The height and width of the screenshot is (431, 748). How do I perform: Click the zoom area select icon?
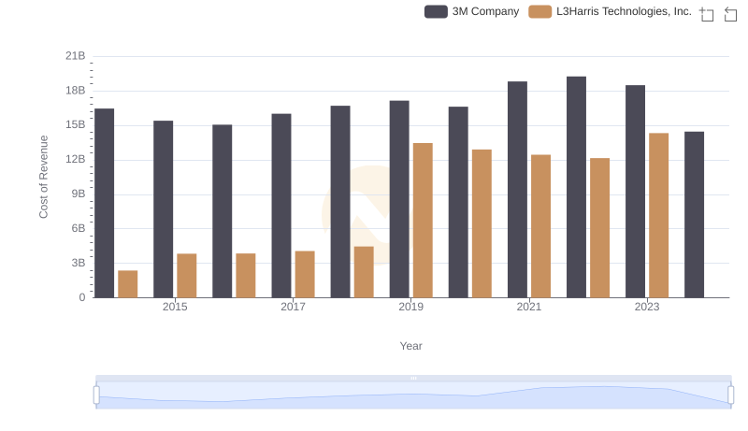click(707, 14)
